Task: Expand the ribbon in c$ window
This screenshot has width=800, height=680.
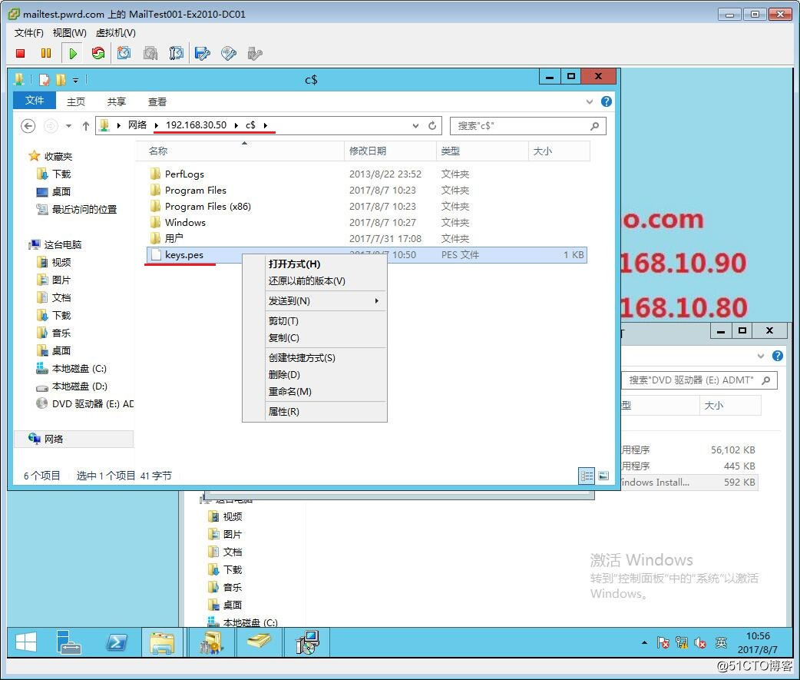Action: (x=590, y=101)
